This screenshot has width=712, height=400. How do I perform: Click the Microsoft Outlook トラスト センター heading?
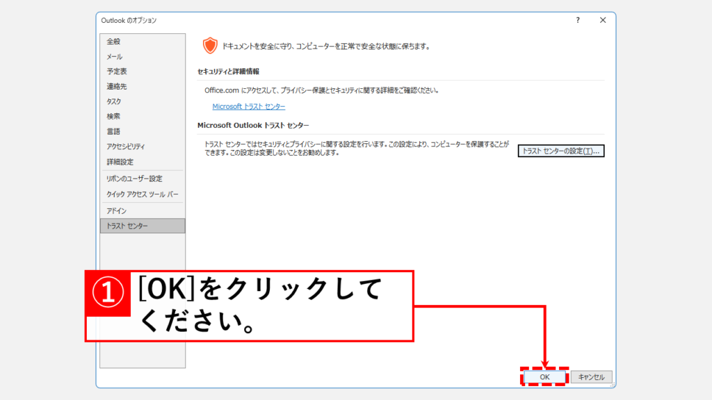coord(253,126)
